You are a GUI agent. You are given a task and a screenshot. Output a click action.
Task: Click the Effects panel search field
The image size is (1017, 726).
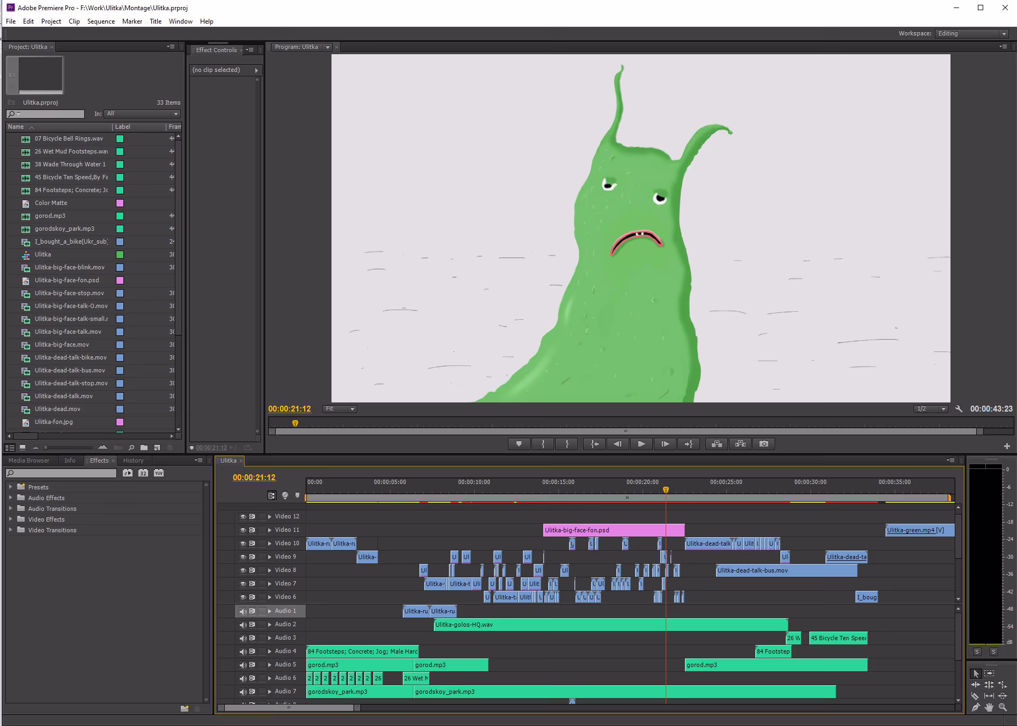point(61,473)
